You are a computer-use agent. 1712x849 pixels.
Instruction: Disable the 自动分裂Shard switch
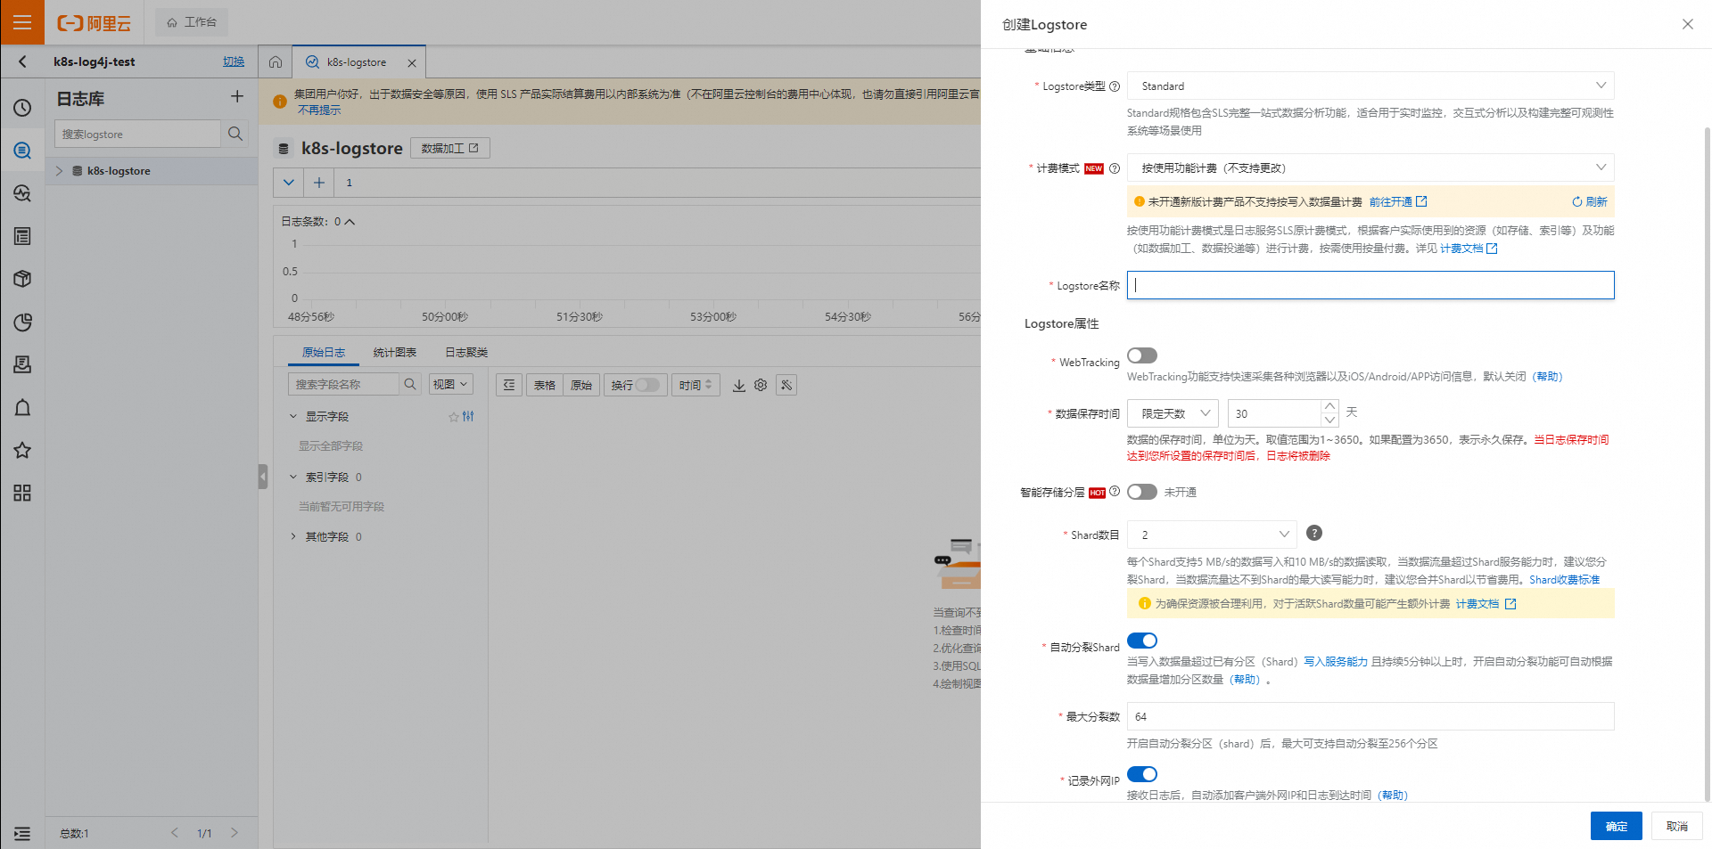(x=1142, y=641)
